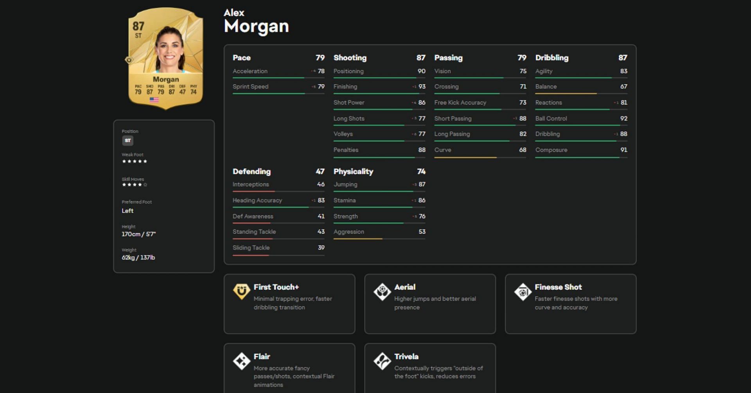Image resolution: width=751 pixels, height=393 pixels.
Task: Click the Balance stat bar
Action: [581, 94]
